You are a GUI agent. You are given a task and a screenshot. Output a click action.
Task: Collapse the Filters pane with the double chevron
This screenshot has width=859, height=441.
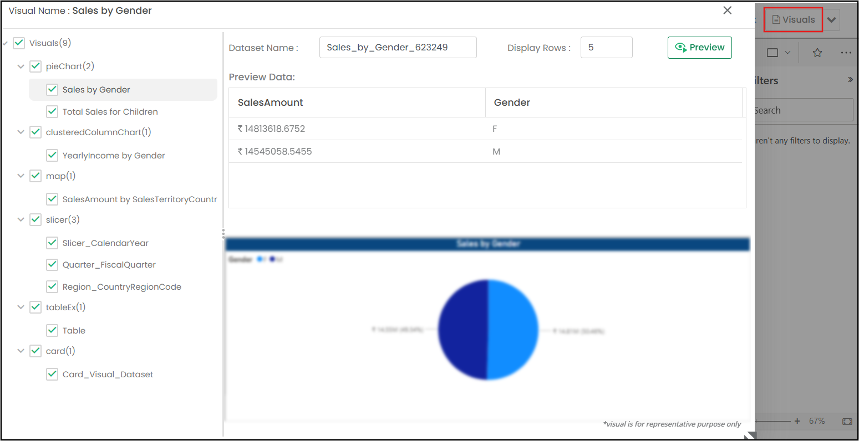[850, 80]
